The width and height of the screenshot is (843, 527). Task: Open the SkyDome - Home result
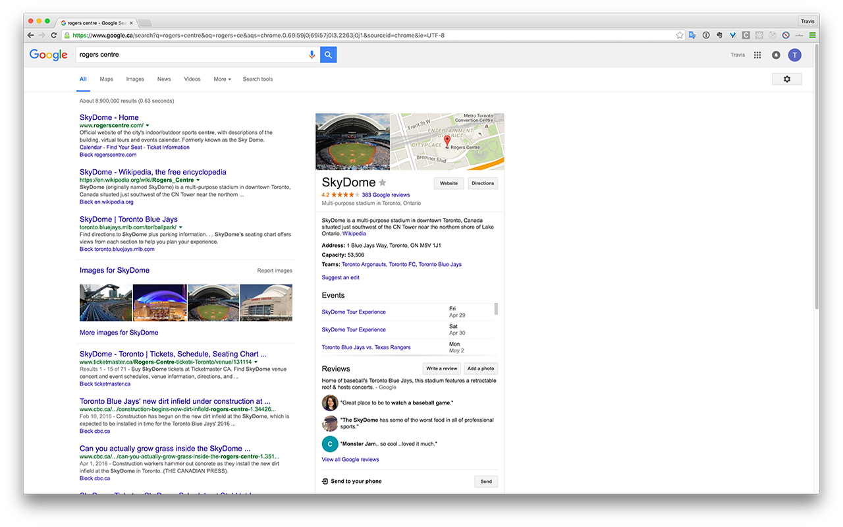click(109, 117)
